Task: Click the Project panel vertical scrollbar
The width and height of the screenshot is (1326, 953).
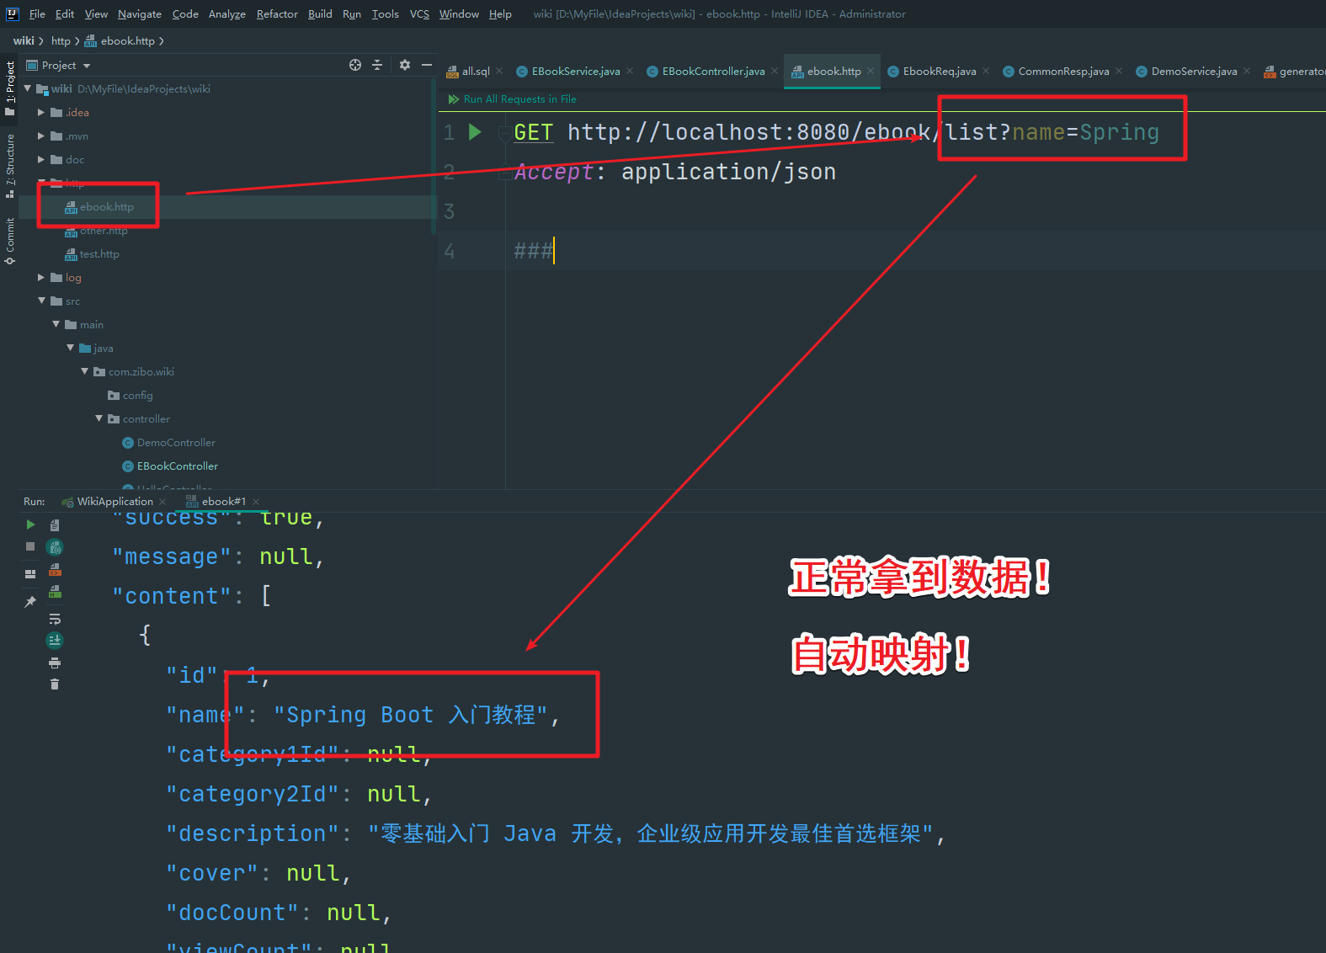Action: (x=434, y=156)
